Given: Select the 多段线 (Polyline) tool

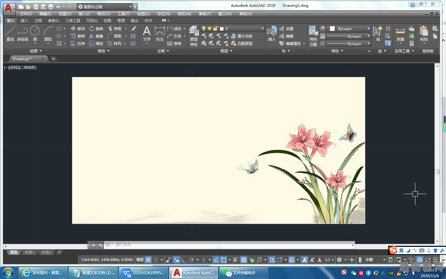Looking at the screenshot, I should coord(23,33).
